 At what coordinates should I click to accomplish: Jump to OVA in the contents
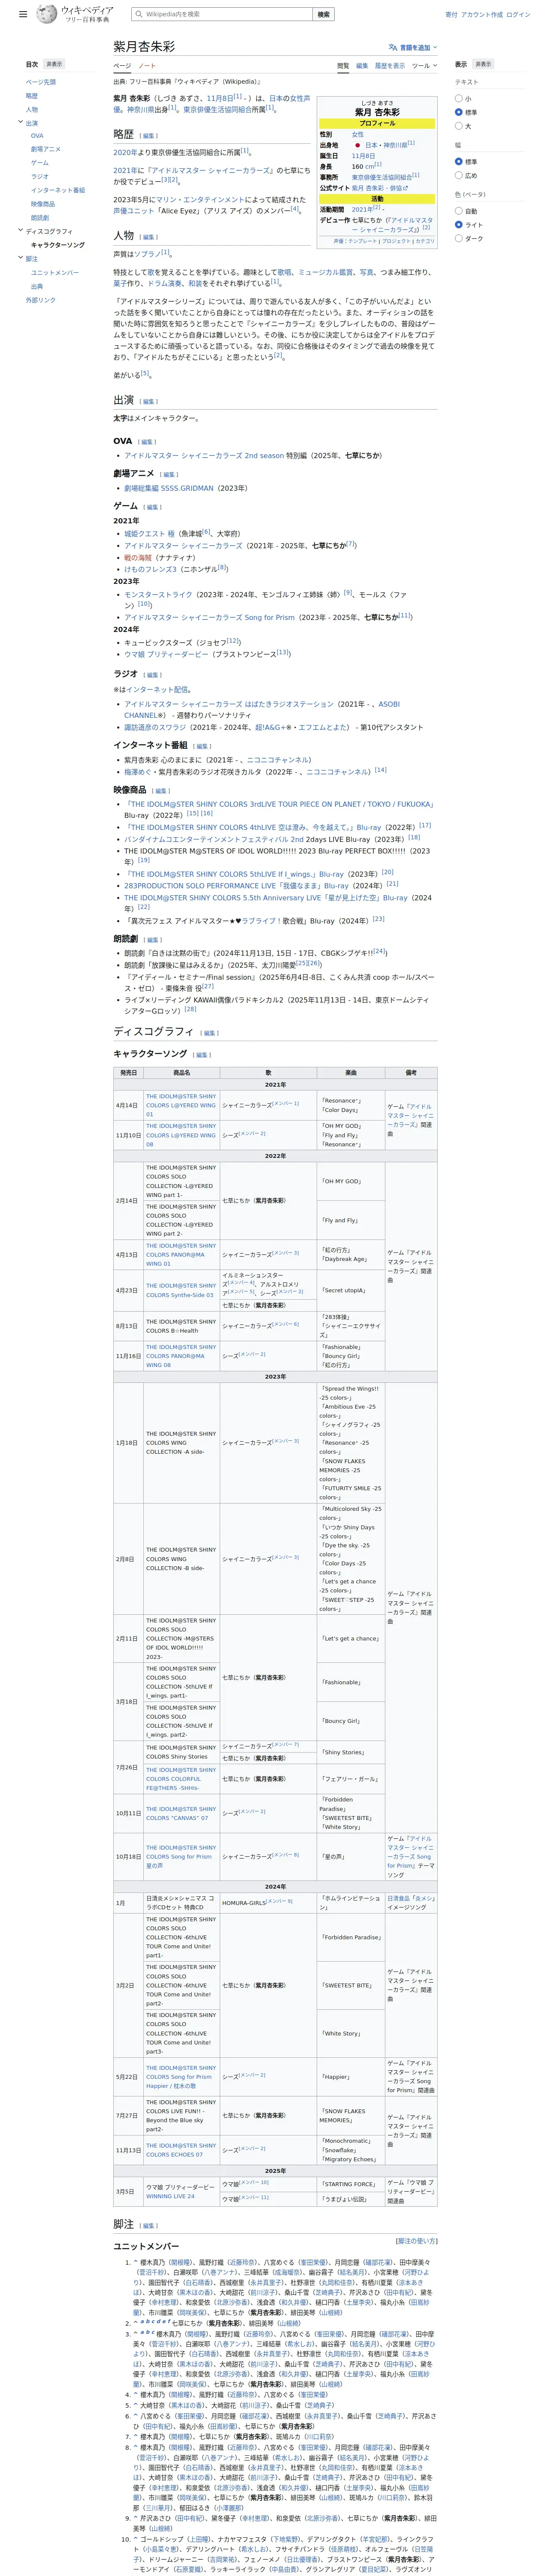tap(37, 136)
